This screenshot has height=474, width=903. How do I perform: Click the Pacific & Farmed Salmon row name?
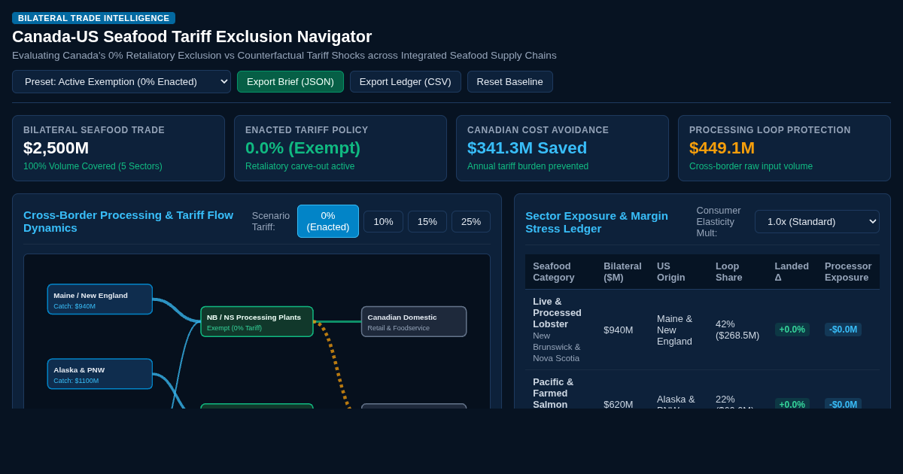pyautogui.click(x=554, y=392)
